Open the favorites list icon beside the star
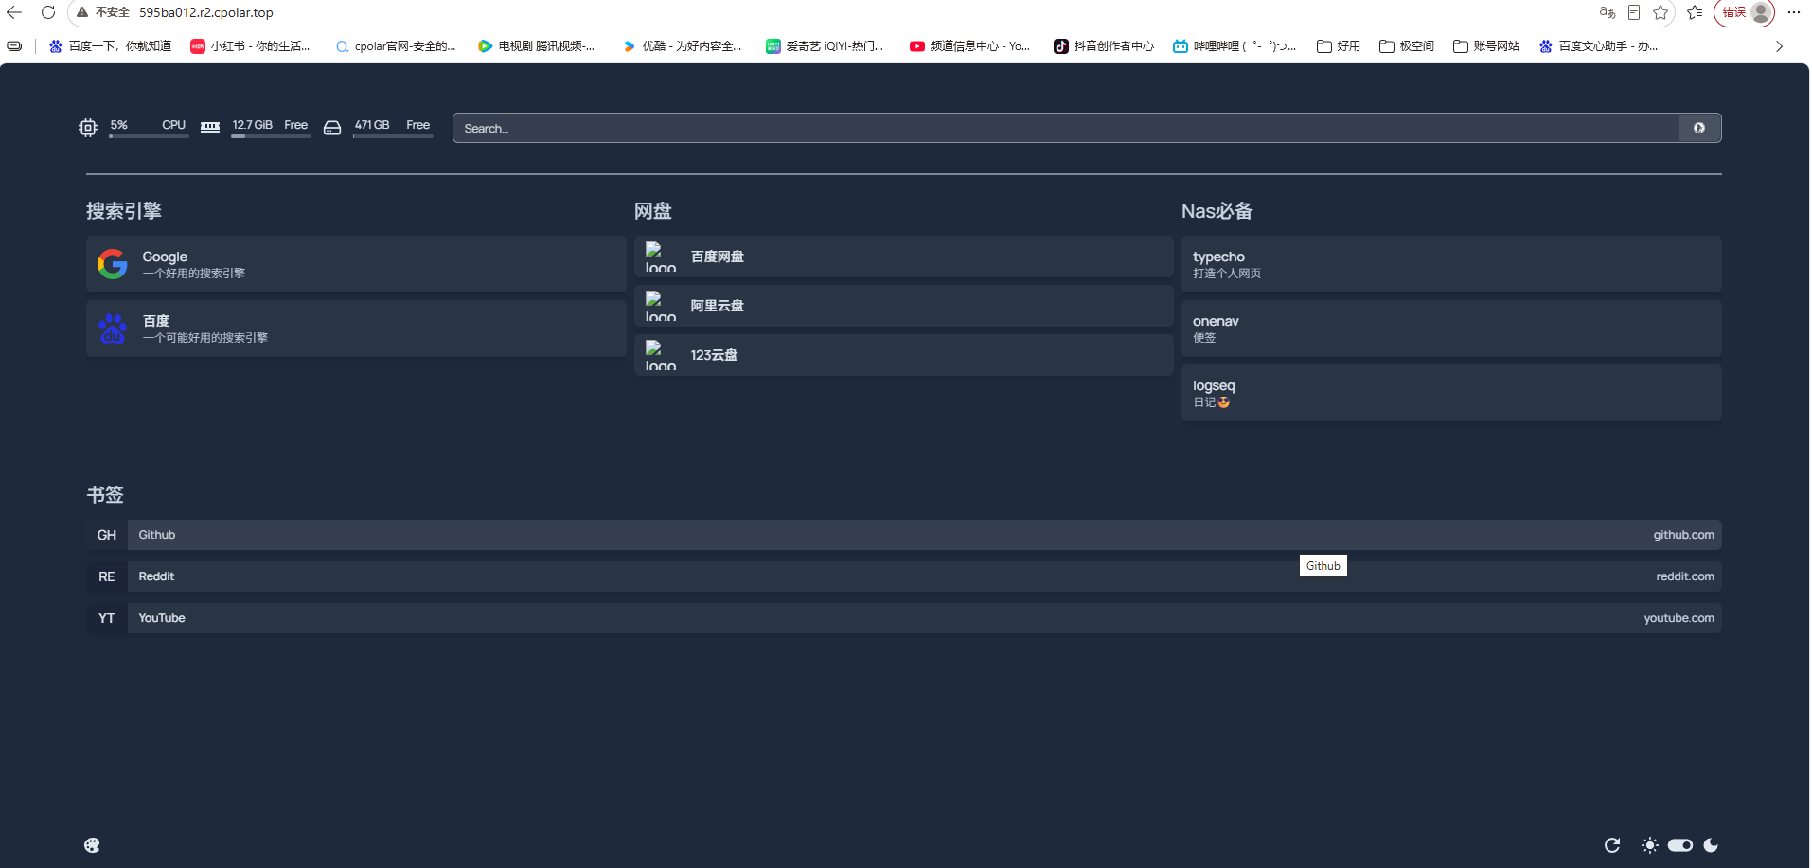The image size is (1812, 868). [x=1695, y=12]
